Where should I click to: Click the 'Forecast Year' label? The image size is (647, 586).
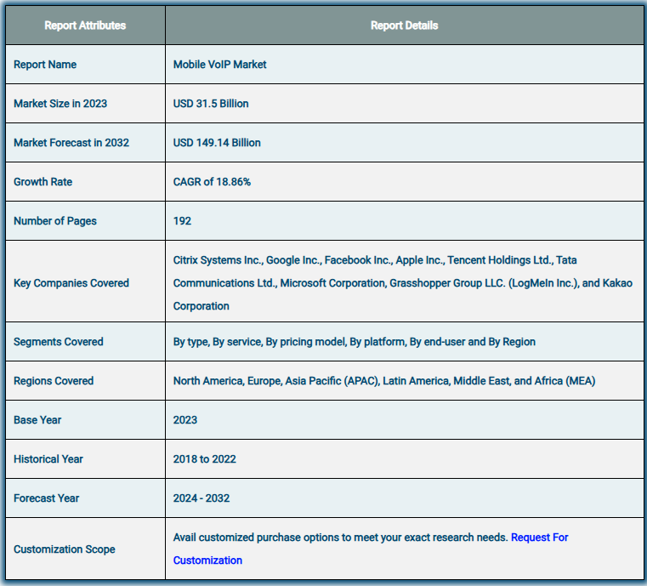pyautogui.click(x=46, y=498)
